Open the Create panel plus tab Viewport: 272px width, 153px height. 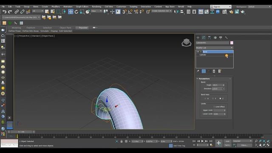point(198,38)
